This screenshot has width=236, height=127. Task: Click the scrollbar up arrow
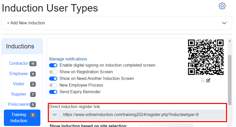click(230, 41)
